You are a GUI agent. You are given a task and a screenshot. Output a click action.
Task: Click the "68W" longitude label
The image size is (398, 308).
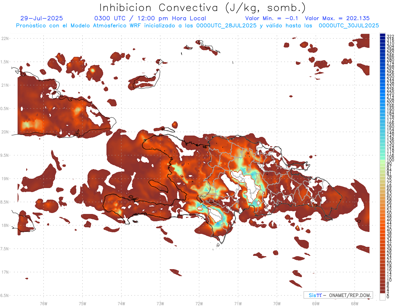354,303
